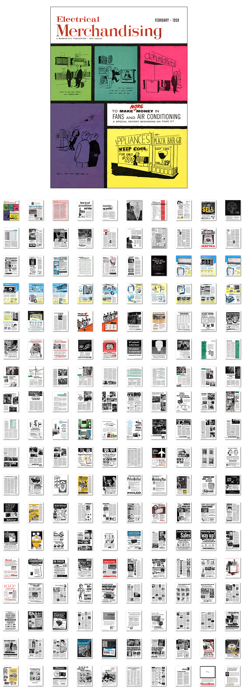Open the 'Profits going for R&M-Hunter Dealers' page

click(85, 321)
